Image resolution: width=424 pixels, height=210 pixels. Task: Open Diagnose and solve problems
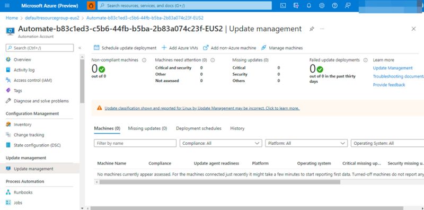(x=41, y=101)
